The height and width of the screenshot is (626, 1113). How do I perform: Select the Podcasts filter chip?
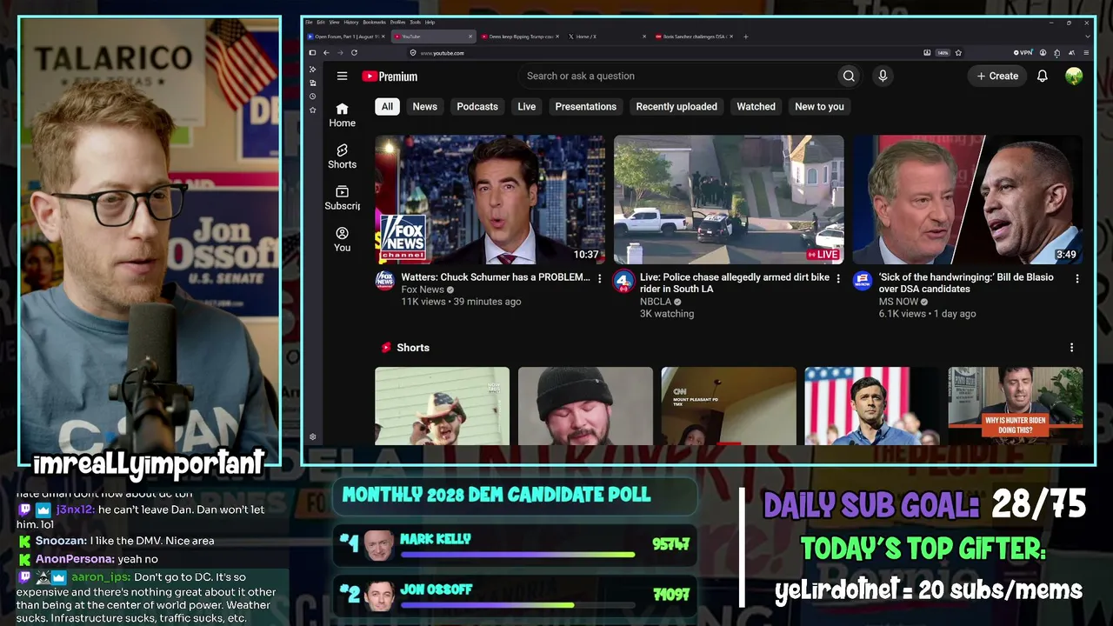(477, 107)
